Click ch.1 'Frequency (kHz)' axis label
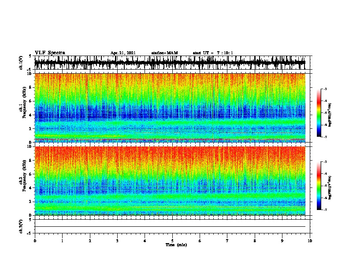The width and height of the screenshot is (349, 270). [x=24, y=103]
